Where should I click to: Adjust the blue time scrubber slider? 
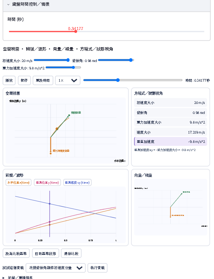coord(133,80)
